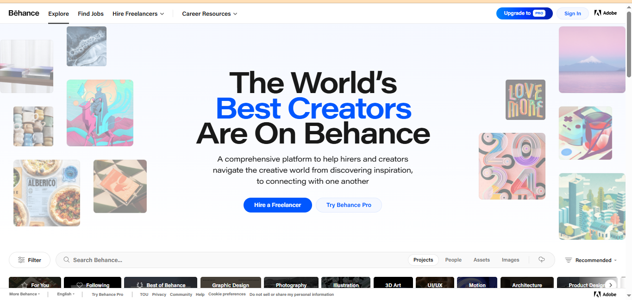The width and height of the screenshot is (632, 300).
Task: Open the Community footer link
Action: [181, 294]
